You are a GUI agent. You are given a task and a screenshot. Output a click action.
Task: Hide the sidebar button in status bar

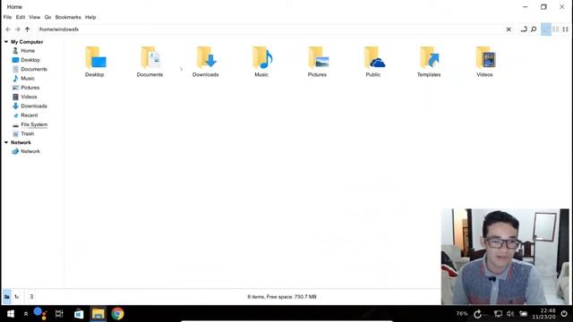(x=31, y=297)
